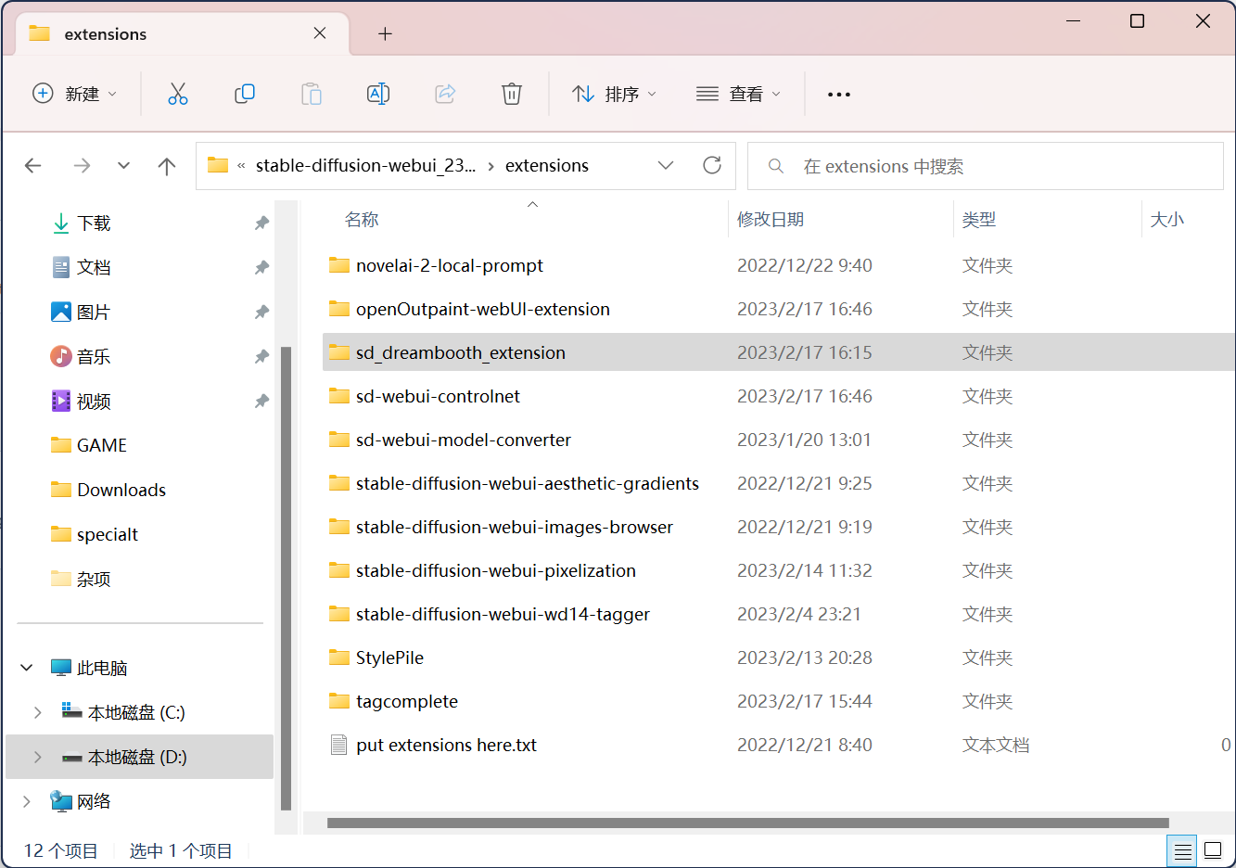Open 图片 in quick access
Viewport: 1236px width, 868px height.
(x=94, y=312)
